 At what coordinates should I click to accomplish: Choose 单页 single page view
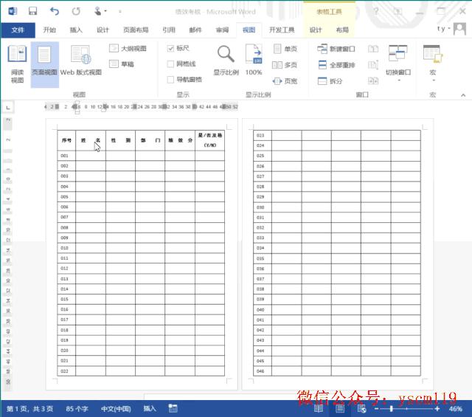pos(285,49)
